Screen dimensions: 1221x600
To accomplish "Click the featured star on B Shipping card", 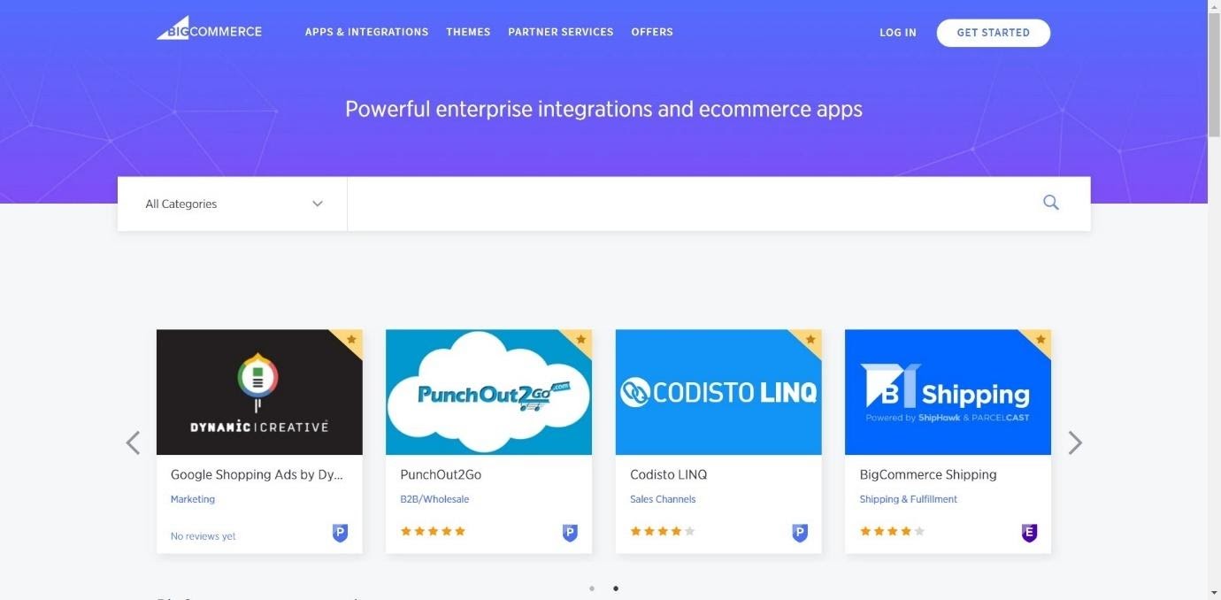I will click(1041, 339).
